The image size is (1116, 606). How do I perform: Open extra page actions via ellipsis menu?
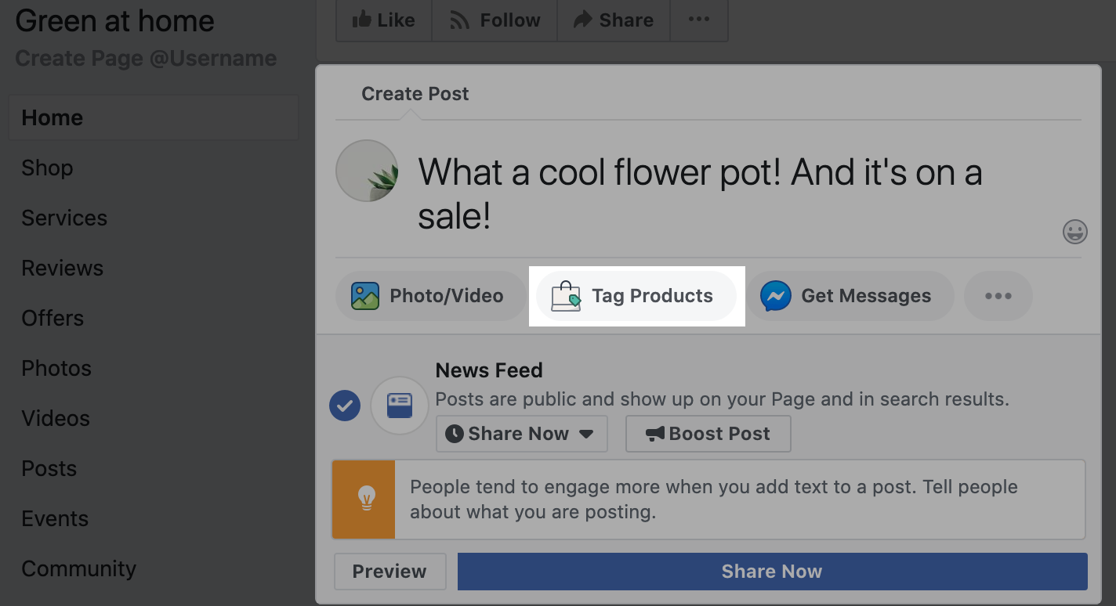point(698,20)
